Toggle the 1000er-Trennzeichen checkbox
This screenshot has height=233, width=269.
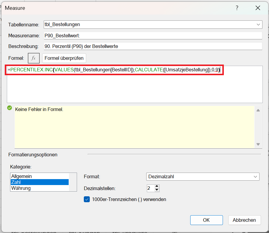[x=87, y=199]
